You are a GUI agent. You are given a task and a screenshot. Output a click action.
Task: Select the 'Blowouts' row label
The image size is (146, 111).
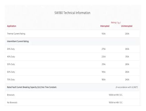tap(11, 95)
